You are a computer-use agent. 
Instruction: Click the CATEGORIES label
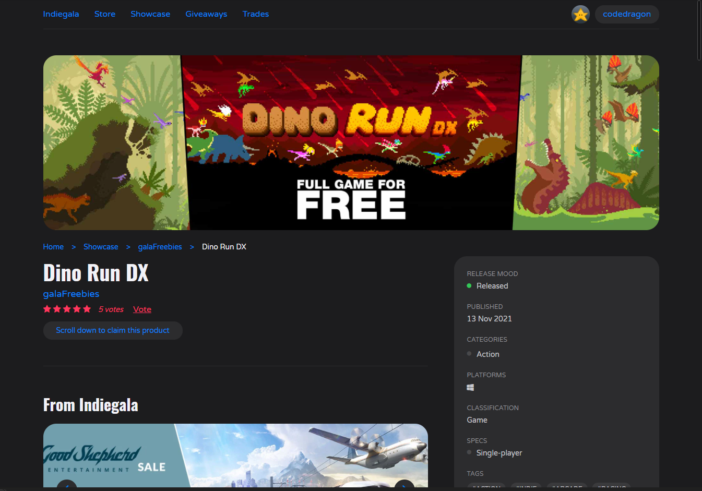(x=487, y=340)
